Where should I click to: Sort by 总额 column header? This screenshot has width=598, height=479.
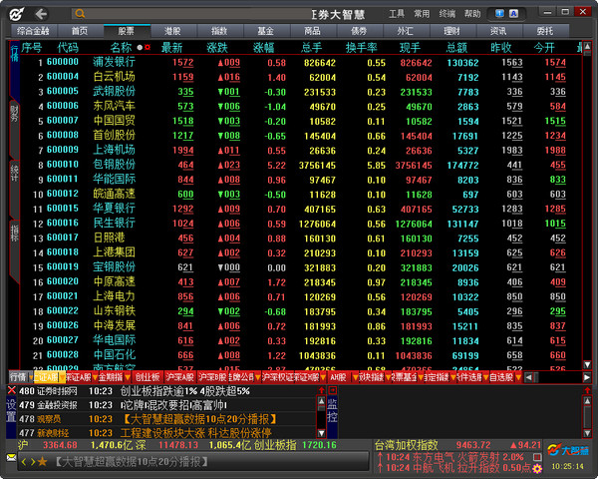456,48
